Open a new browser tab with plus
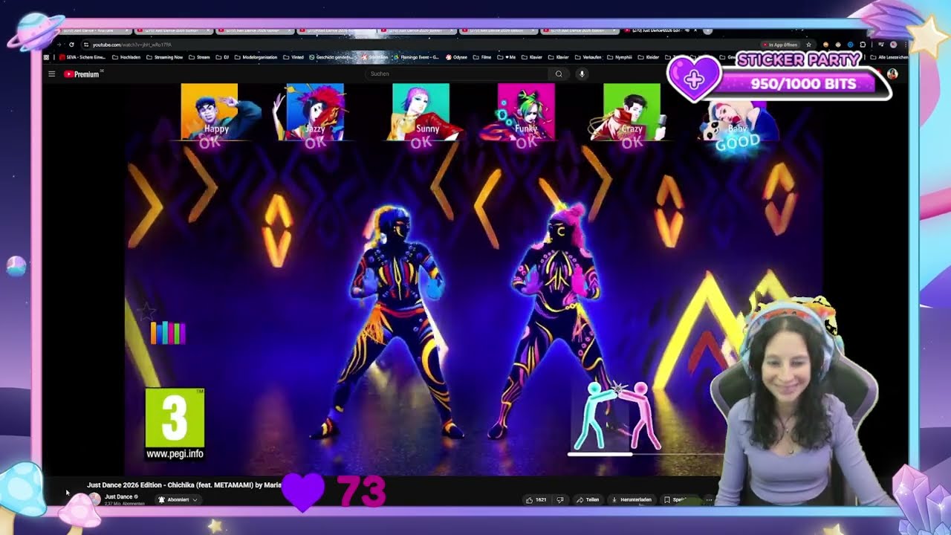This screenshot has height=535, width=951. (x=707, y=31)
